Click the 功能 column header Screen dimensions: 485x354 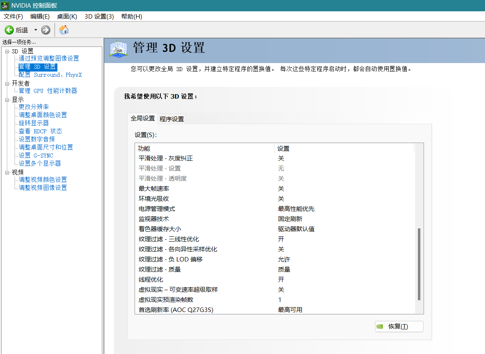click(x=205, y=148)
